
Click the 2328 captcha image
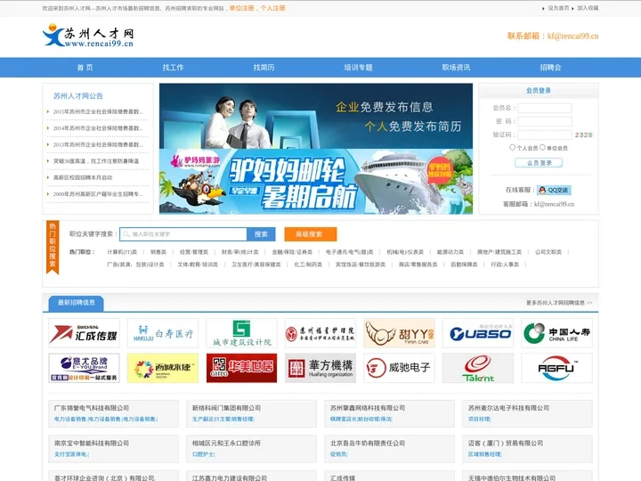point(583,135)
